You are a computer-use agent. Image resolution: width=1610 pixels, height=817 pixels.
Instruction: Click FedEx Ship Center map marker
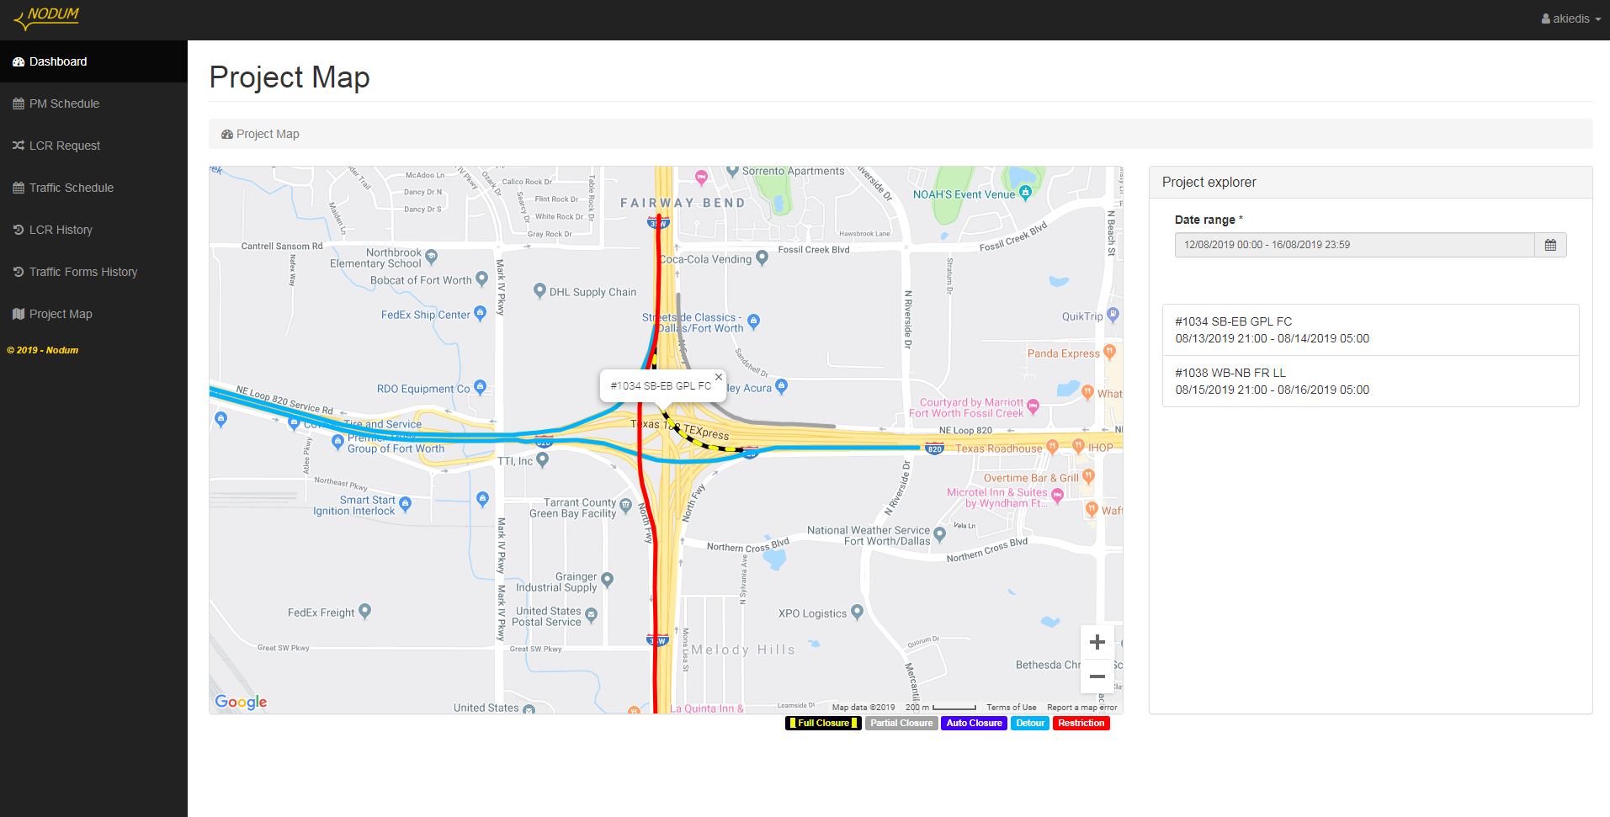tap(480, 314)
